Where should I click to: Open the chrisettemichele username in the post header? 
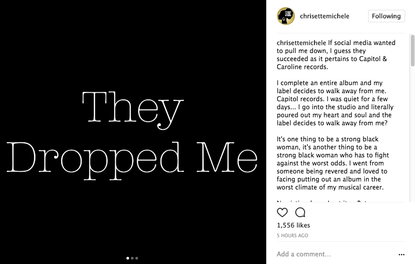(x=324, y=16)
